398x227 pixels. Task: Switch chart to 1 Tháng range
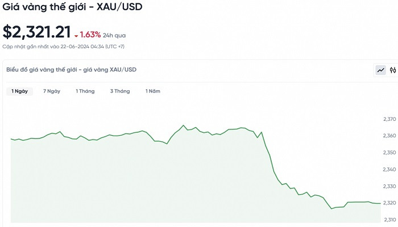(x=85, y=91)
